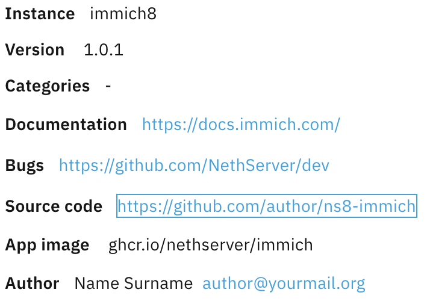Click the Categories label
Image resolution: width=430 pixels, height=307 pixels.
(x=47, y=86)
